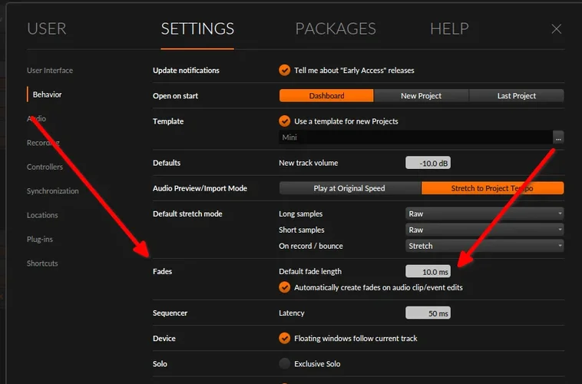
Task: Open the Shortcuts settings section
Action: pos(42,263)
